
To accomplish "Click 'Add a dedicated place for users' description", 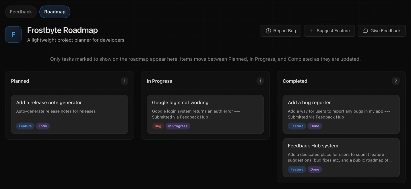I will [x=339, y=157].
